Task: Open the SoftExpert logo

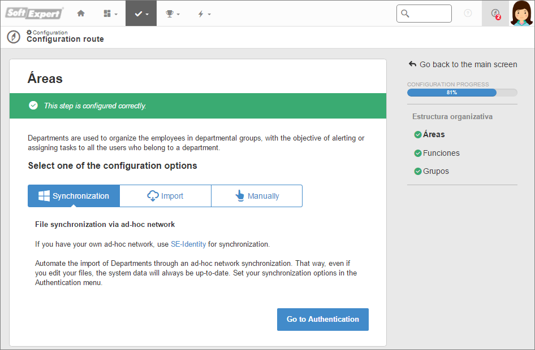Action: 34,14
